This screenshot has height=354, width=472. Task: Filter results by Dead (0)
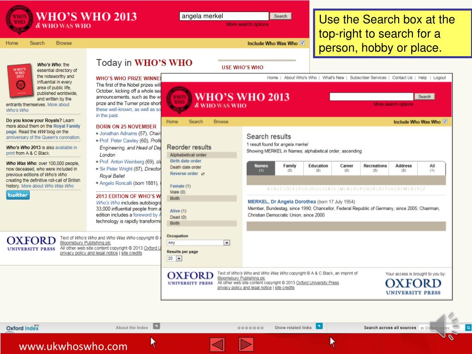178,218
